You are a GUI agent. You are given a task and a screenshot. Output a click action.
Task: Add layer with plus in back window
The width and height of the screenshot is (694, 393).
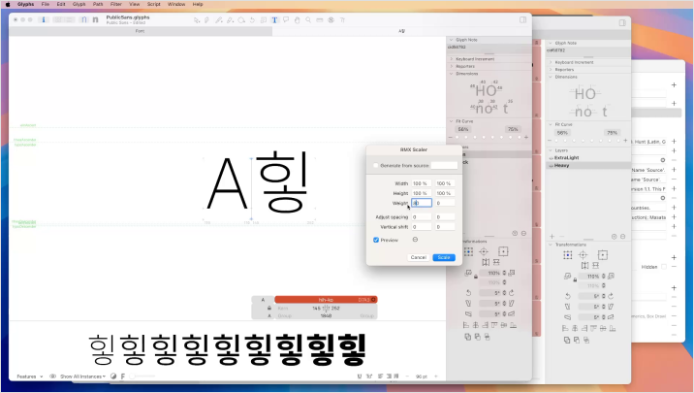552,237
